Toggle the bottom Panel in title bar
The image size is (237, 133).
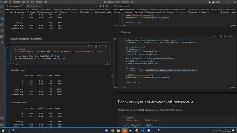coord(213,2)
